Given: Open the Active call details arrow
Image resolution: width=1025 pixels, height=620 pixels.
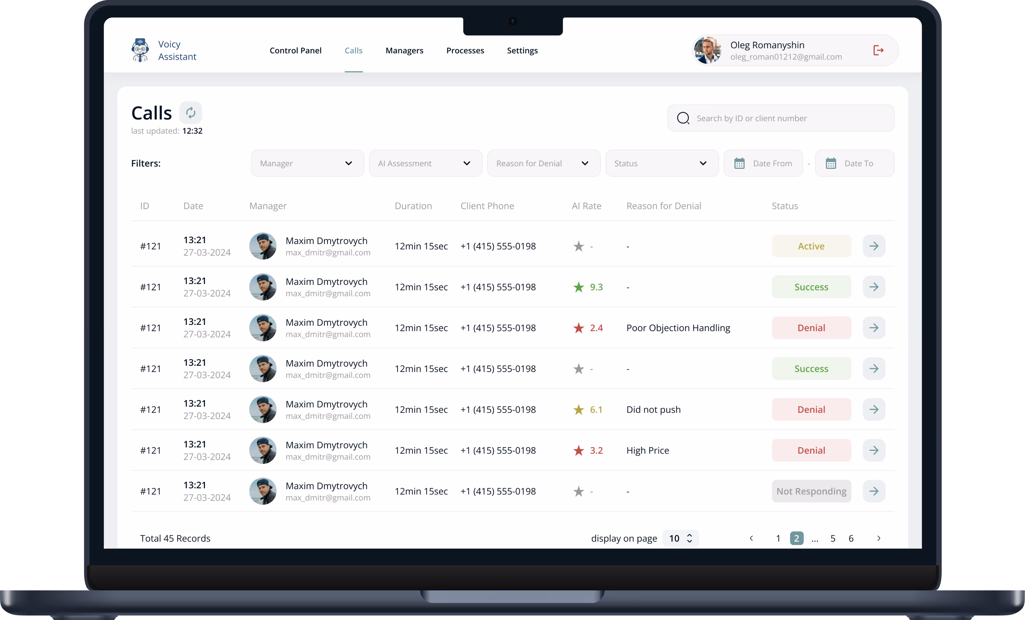Looking at the screenshot, I should click(x=874, y=246).
